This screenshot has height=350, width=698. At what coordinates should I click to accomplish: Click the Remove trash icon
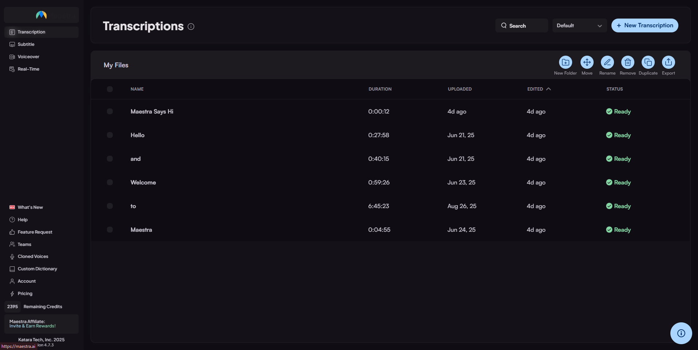coord(627,62)
